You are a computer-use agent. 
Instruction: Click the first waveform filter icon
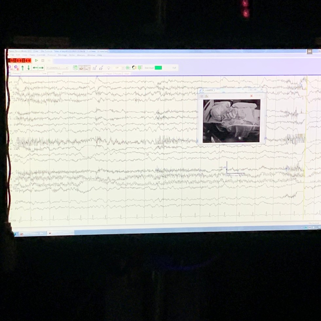(75, 68)
